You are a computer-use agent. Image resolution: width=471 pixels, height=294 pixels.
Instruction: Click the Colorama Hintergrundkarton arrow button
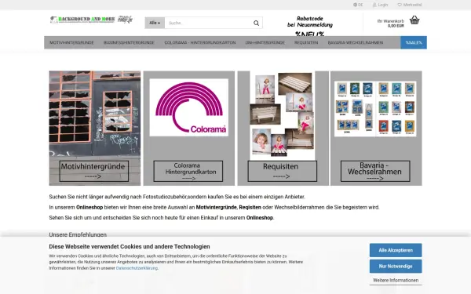point(188,171)
